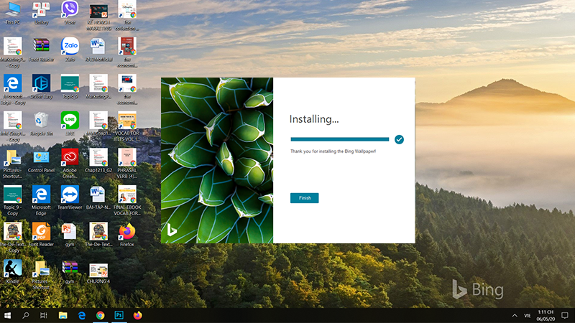Open Task View on the taskbar
This screenshot has height=323, width=575.
click(x=44, y=315)
